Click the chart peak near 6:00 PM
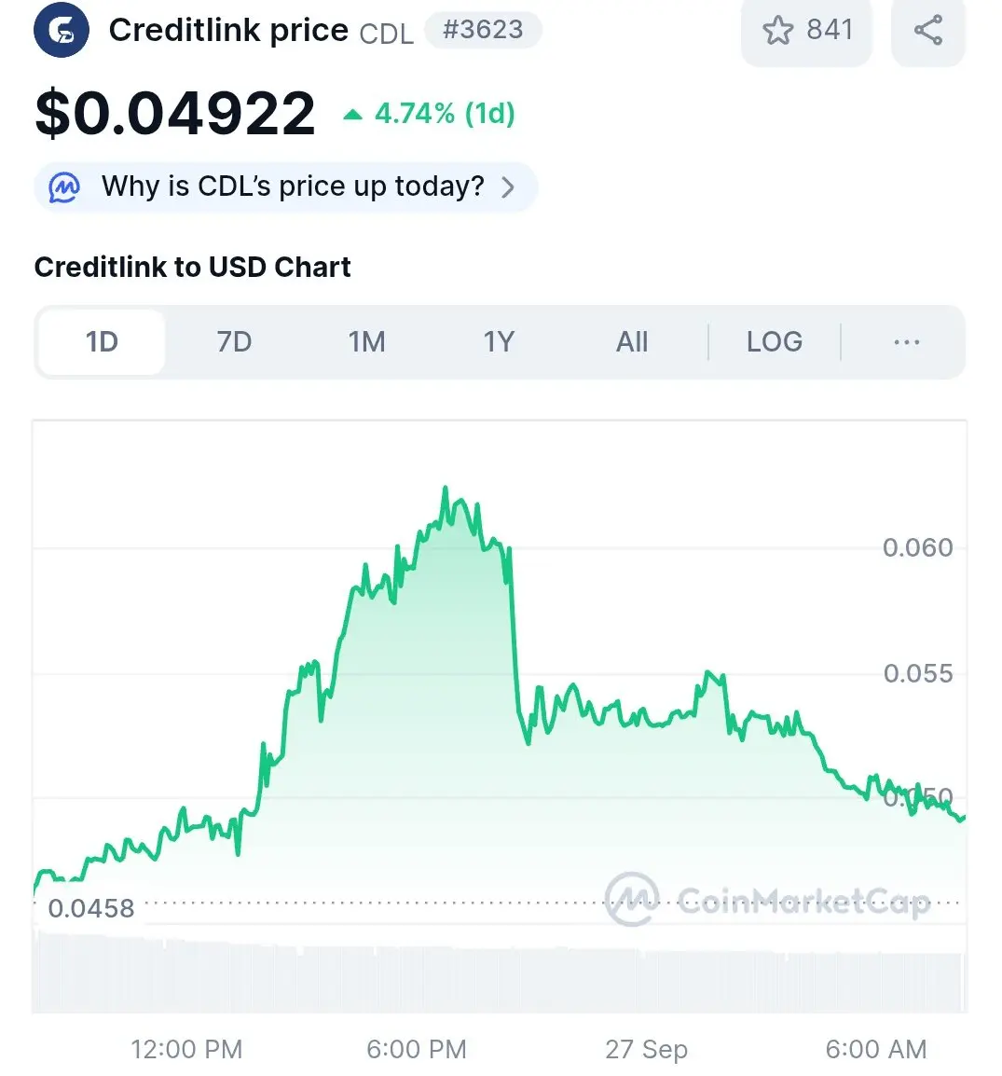This screenshot has height=1076, width=1002. (x=446, y=489)
